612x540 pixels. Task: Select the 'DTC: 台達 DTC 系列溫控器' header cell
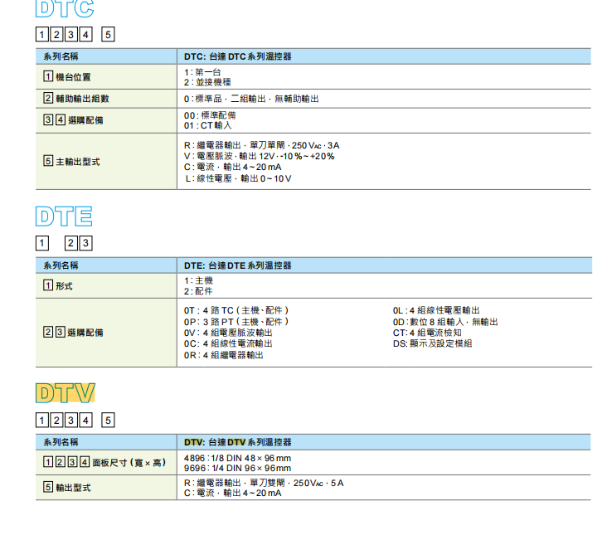click(237, 56)
